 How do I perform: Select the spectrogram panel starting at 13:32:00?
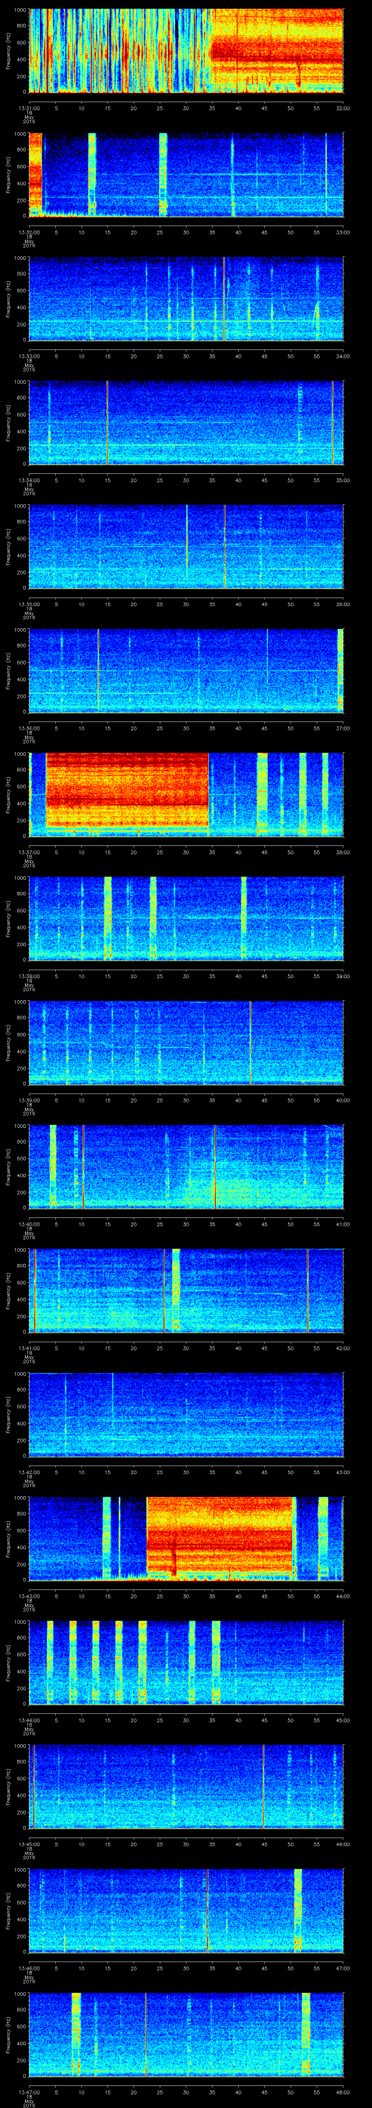point(186,174)
